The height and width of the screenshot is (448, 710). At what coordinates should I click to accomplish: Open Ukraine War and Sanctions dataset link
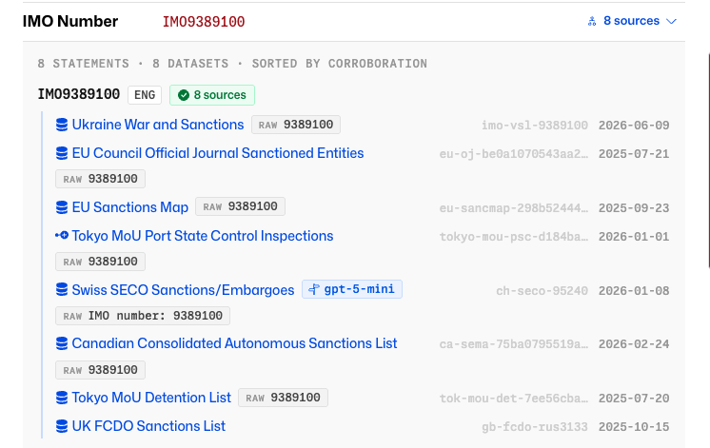158,125
